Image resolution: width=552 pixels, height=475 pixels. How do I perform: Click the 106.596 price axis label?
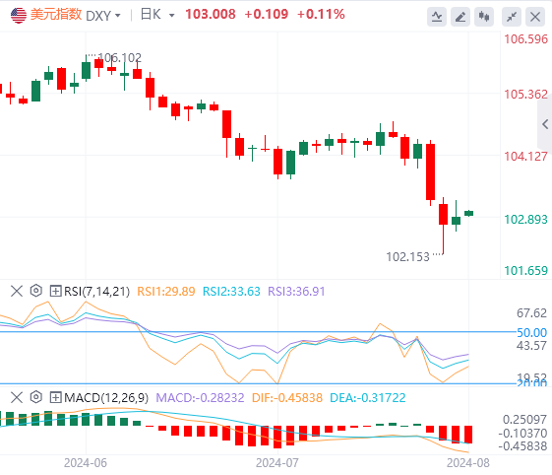tap(526, 38)
